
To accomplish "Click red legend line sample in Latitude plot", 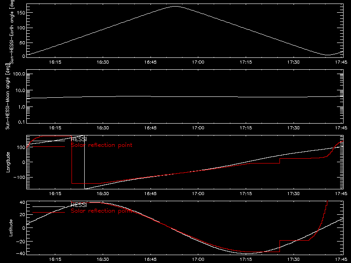I will [49, 213].
